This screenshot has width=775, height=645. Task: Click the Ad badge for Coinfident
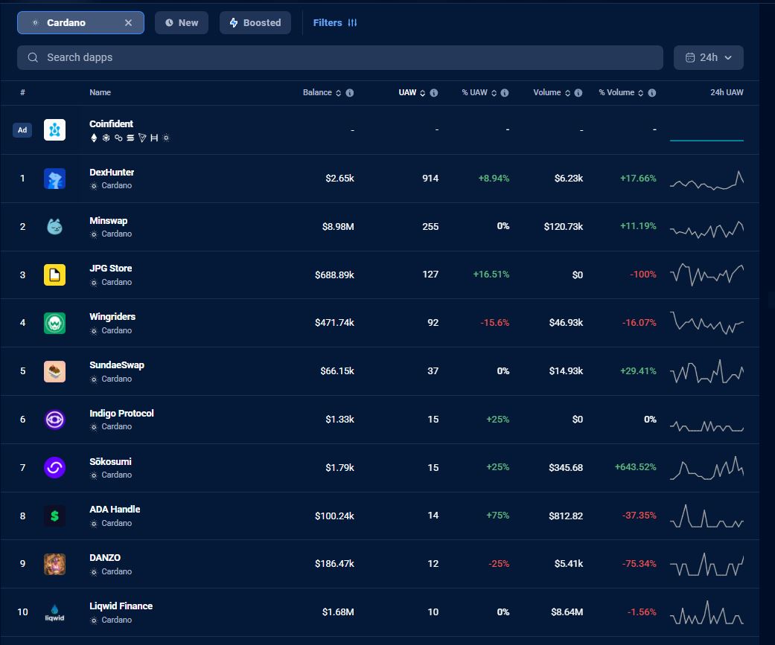22,130
